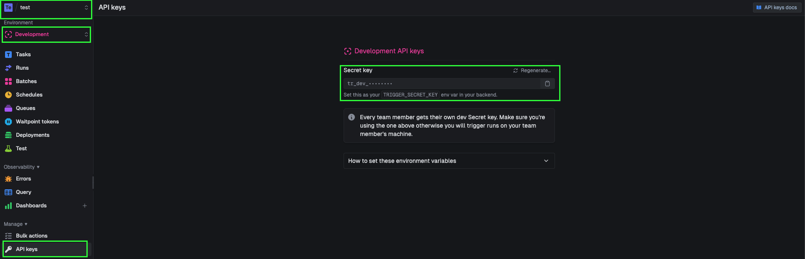805x259 pixels.
Task: Click the Batches grid icon
Action: (8, 81)
